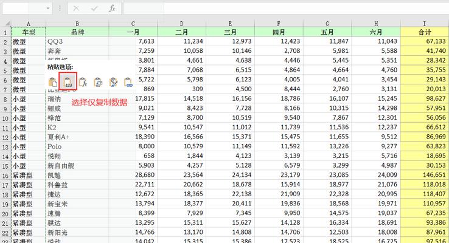This screenshot has height=243, width=449.
Task: Select the 新阳光 brand cell
Action: click(x=77, y=233)
